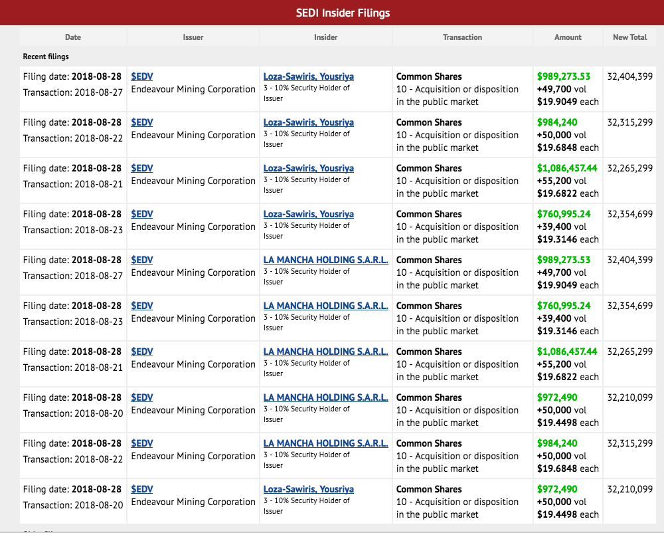Select Transaction: 2018-08-27 date in Loza-Sawiris row
Image resolution: width=664 pixels, height=533 pixels.
[73, 92]
